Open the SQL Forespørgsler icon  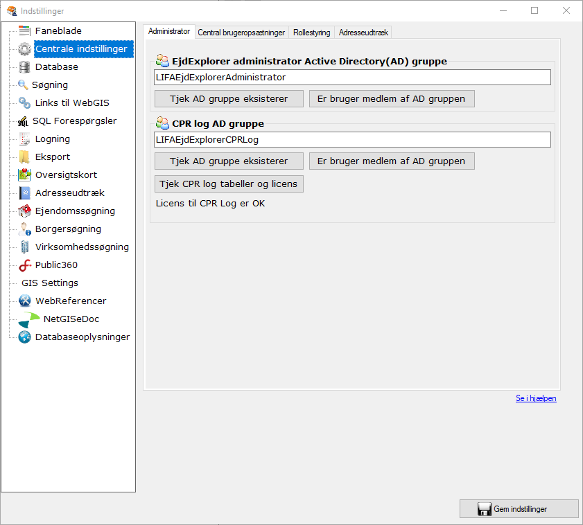click(23, 121)
